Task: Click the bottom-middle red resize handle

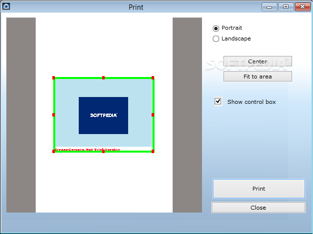Action: point(103,152)
